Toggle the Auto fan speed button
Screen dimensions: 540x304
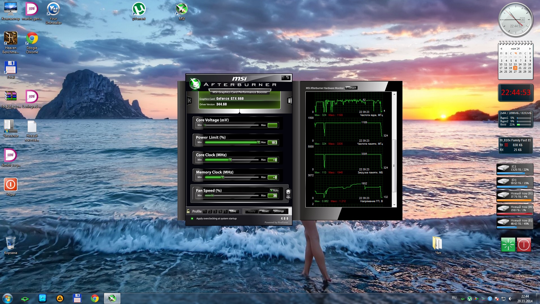[274, 191]
